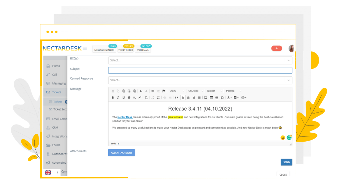Insert an anchor with the flag icon

(x=164, y=91)
